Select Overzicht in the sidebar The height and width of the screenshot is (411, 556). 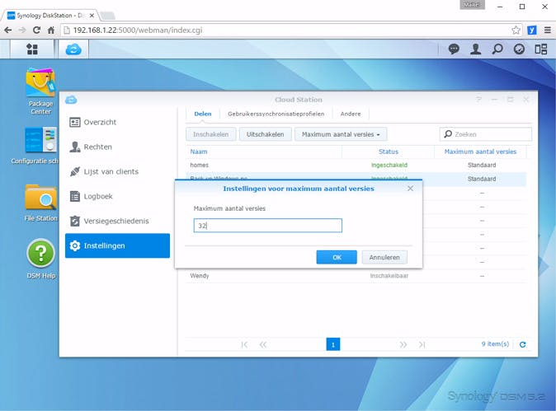pos(118,122)
